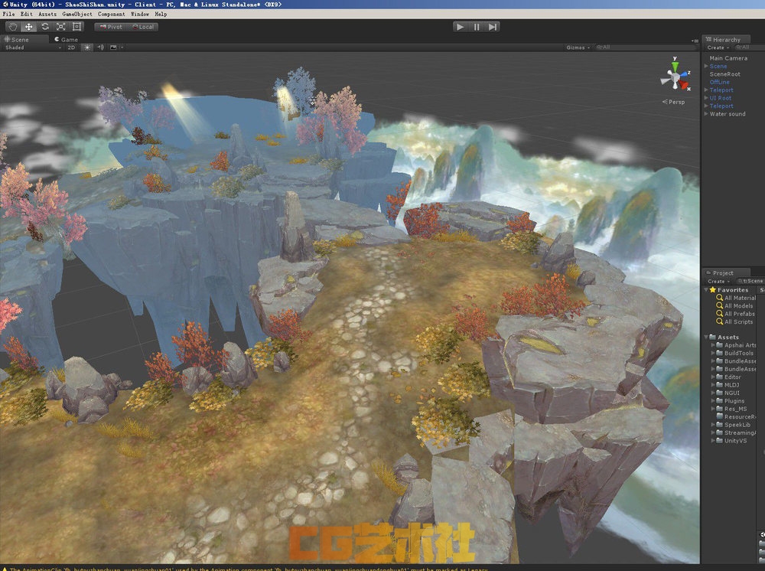765x571 pixels.
Task: Open the Gizmos dropdown
Action: click(578, 47)
